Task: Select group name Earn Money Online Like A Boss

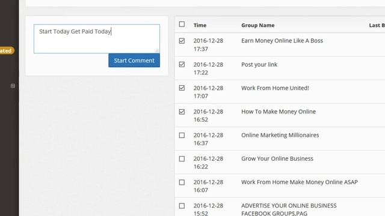Action: [282, 41]
